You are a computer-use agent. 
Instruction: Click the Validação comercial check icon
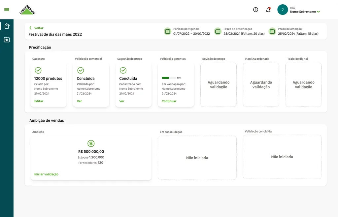(x=81, y=70)
